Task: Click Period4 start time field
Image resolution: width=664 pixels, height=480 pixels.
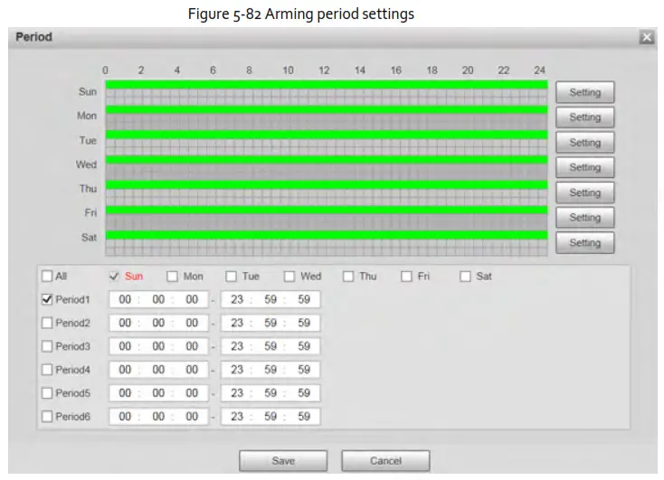Action: coord(159,370)
